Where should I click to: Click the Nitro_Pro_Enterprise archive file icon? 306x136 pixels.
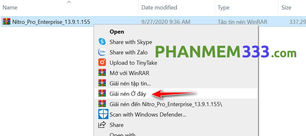(x=6, y=22)
